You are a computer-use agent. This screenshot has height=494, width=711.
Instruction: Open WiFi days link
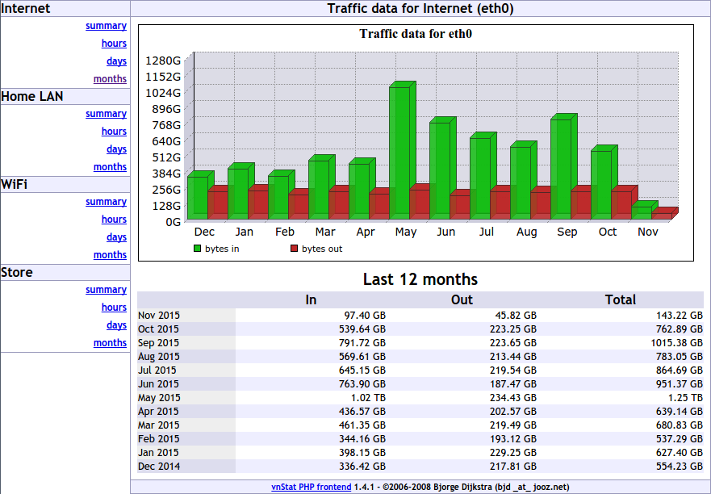[x=116, y=237]
